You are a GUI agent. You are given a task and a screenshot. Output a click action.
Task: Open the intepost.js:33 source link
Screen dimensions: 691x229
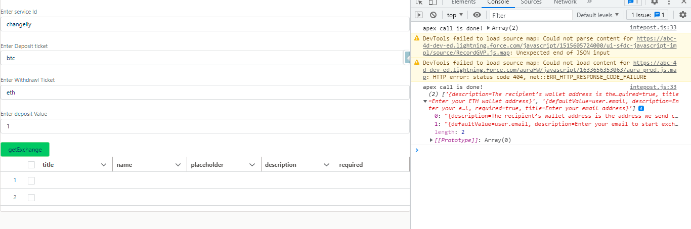tap(653, 28)
